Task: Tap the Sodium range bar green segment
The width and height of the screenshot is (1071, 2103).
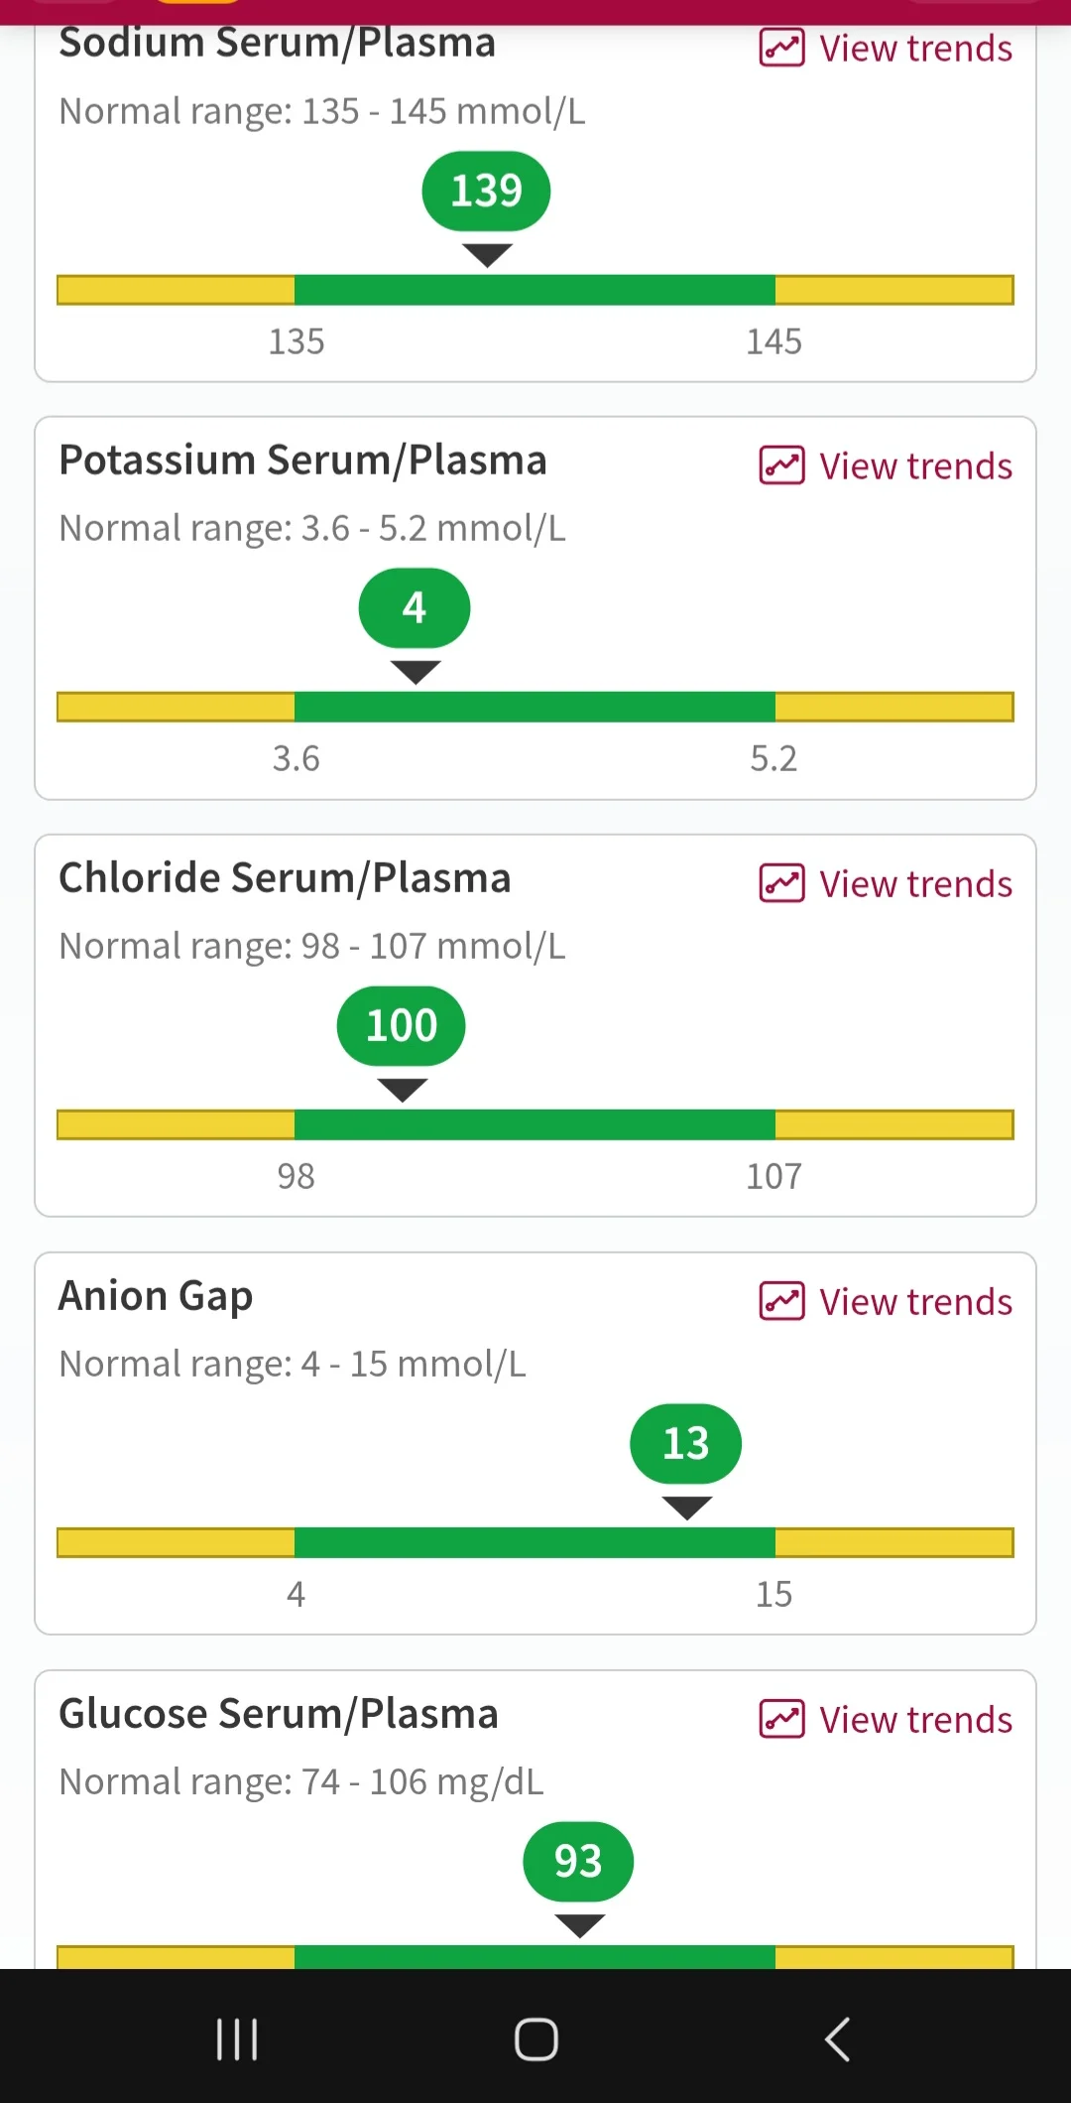Action: click(535, 290)
